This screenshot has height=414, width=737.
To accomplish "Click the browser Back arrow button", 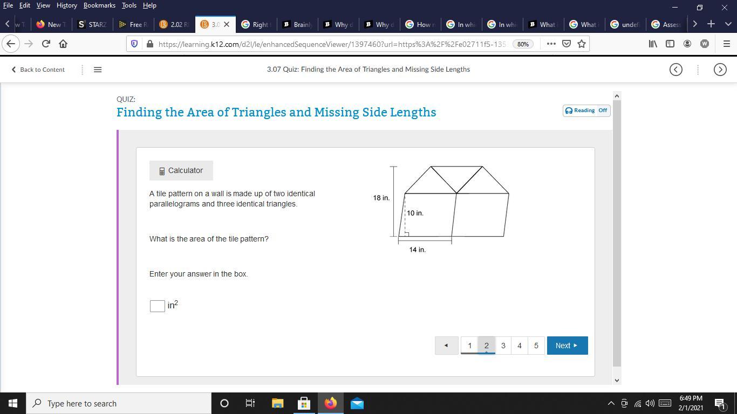I will (11, 44).
